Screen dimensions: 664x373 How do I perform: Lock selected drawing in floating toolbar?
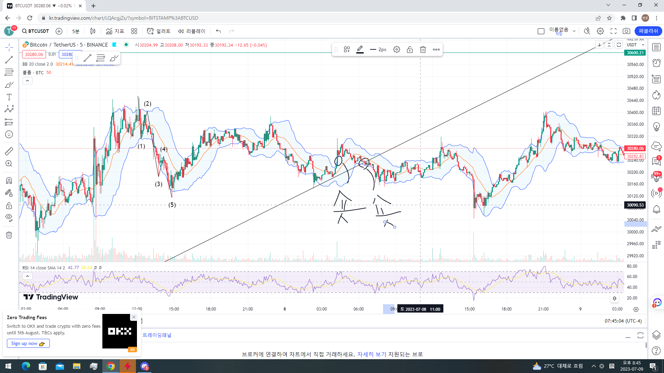pos(410,50)
